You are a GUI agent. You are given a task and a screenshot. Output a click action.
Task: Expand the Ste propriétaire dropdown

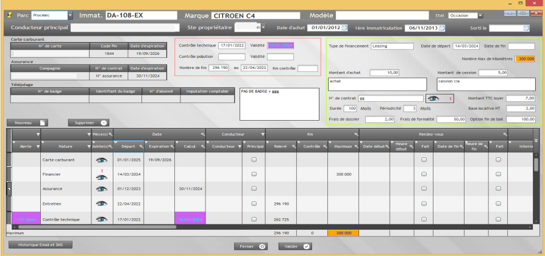(x=263, y=27)
